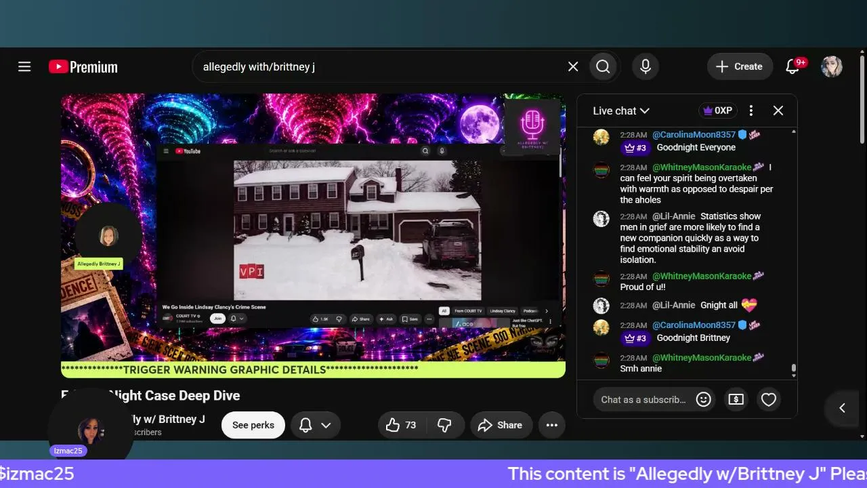The height and width of the screenshot is (488, 867).
Task: Click CarolinaMoon8357's avatar beside 'Goodnight Brittney'
Action: click(601, 327)
